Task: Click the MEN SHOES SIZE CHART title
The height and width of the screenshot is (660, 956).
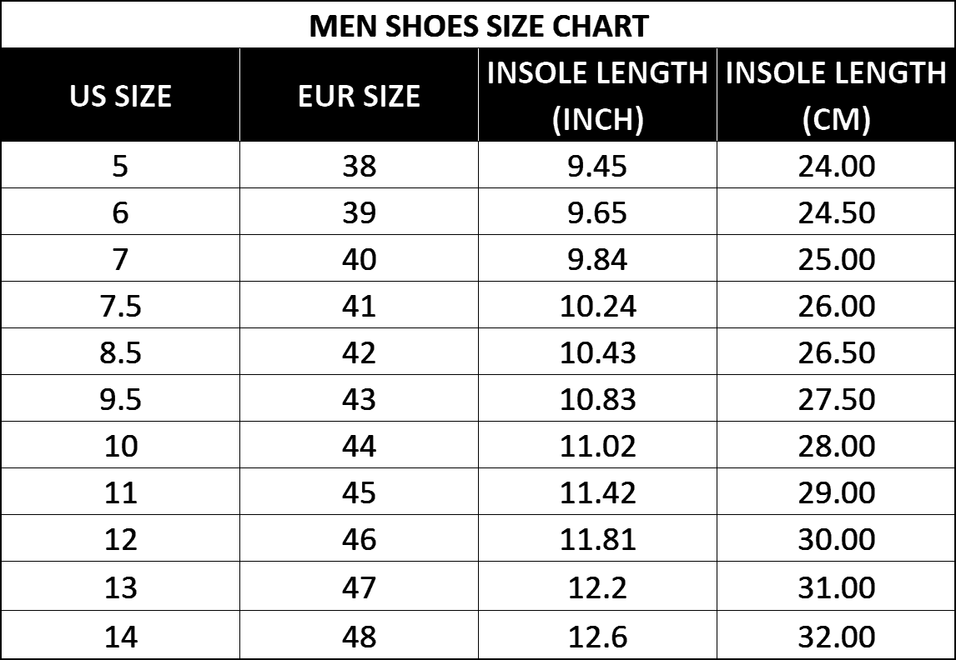Action: point(478,26)
